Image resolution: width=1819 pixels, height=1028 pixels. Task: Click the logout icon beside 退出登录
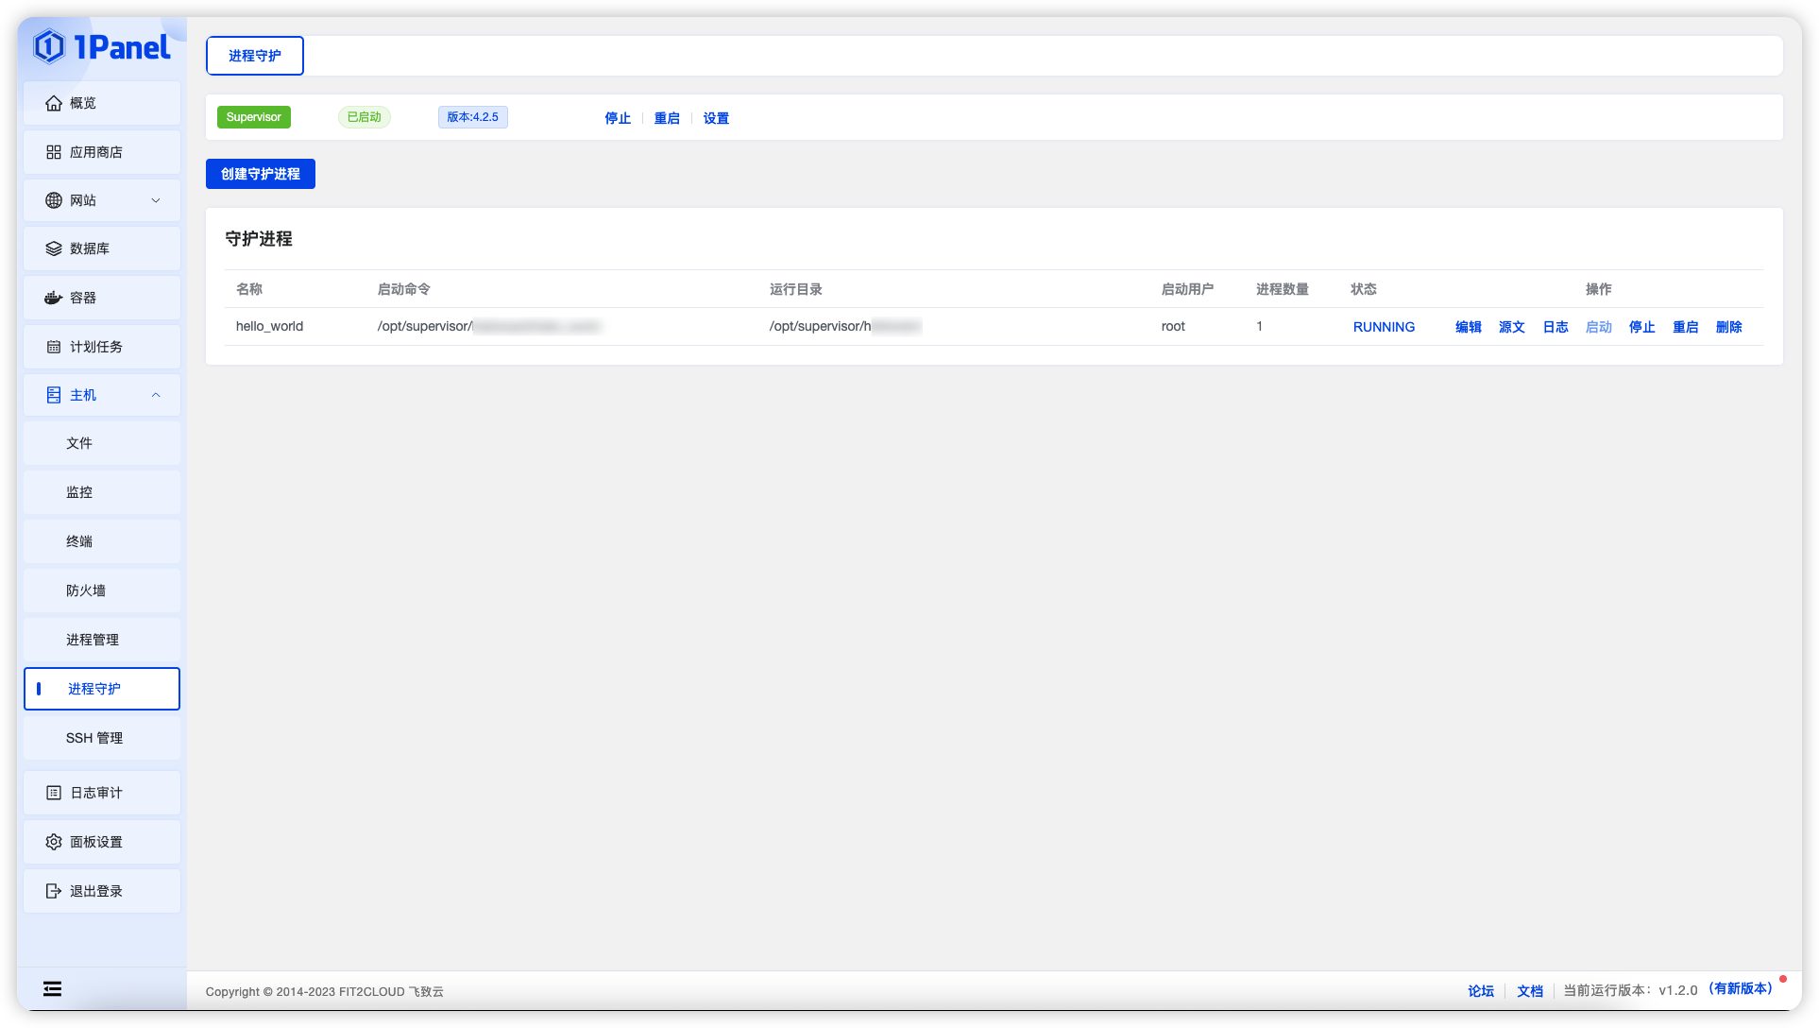(54, 891)
